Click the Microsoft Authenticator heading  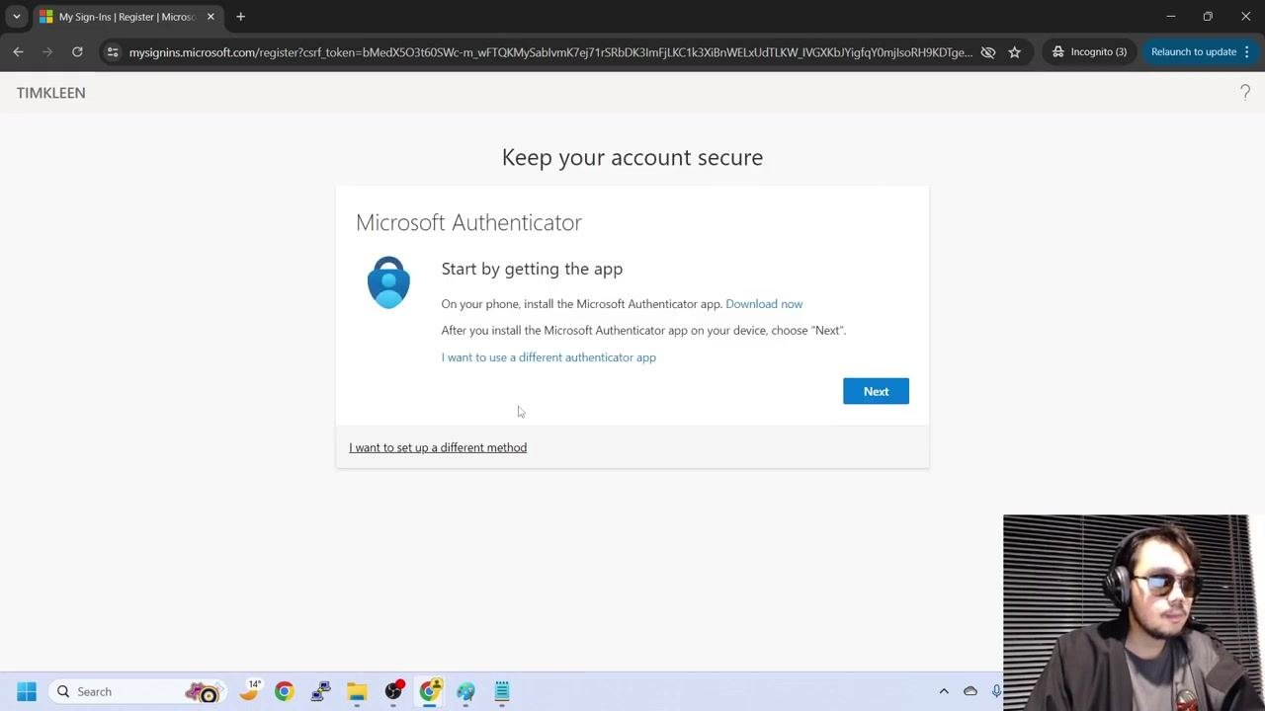click(468, 222)
